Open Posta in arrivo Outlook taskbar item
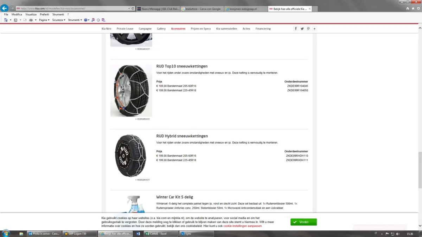 44,233
